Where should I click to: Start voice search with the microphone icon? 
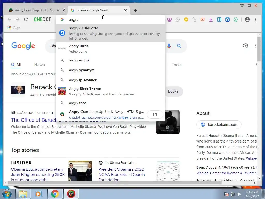coord(169,46)
